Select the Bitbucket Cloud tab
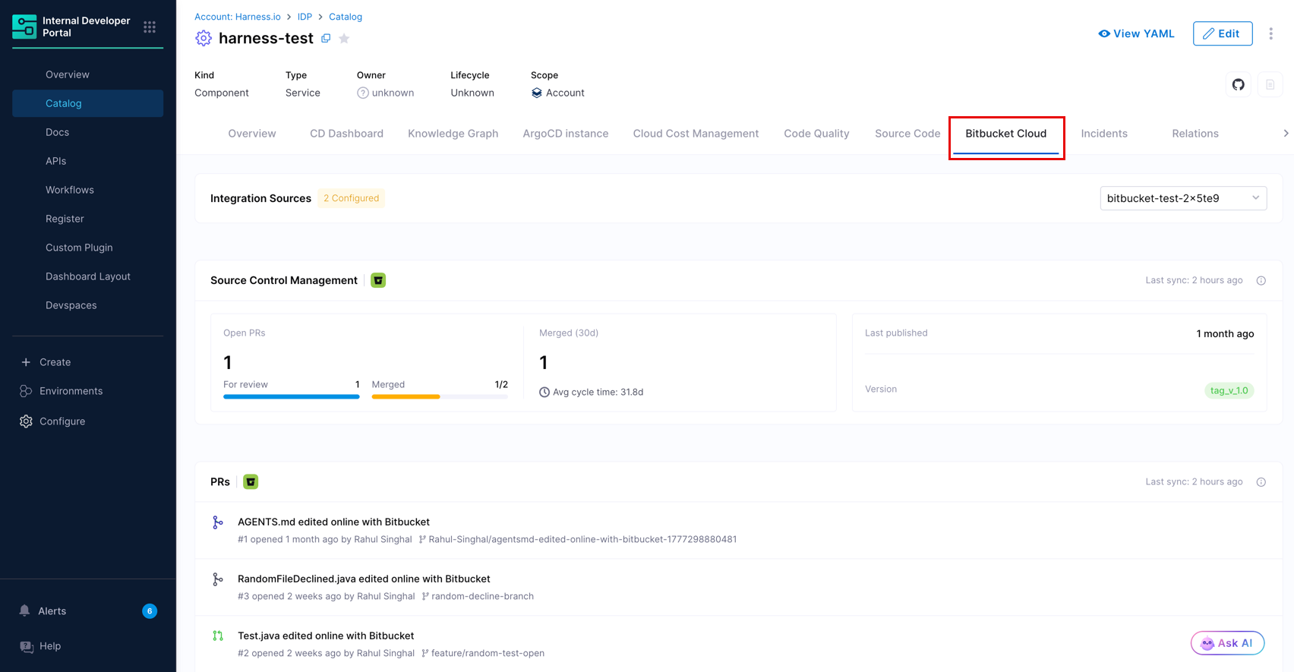 tap(1006, 134)
